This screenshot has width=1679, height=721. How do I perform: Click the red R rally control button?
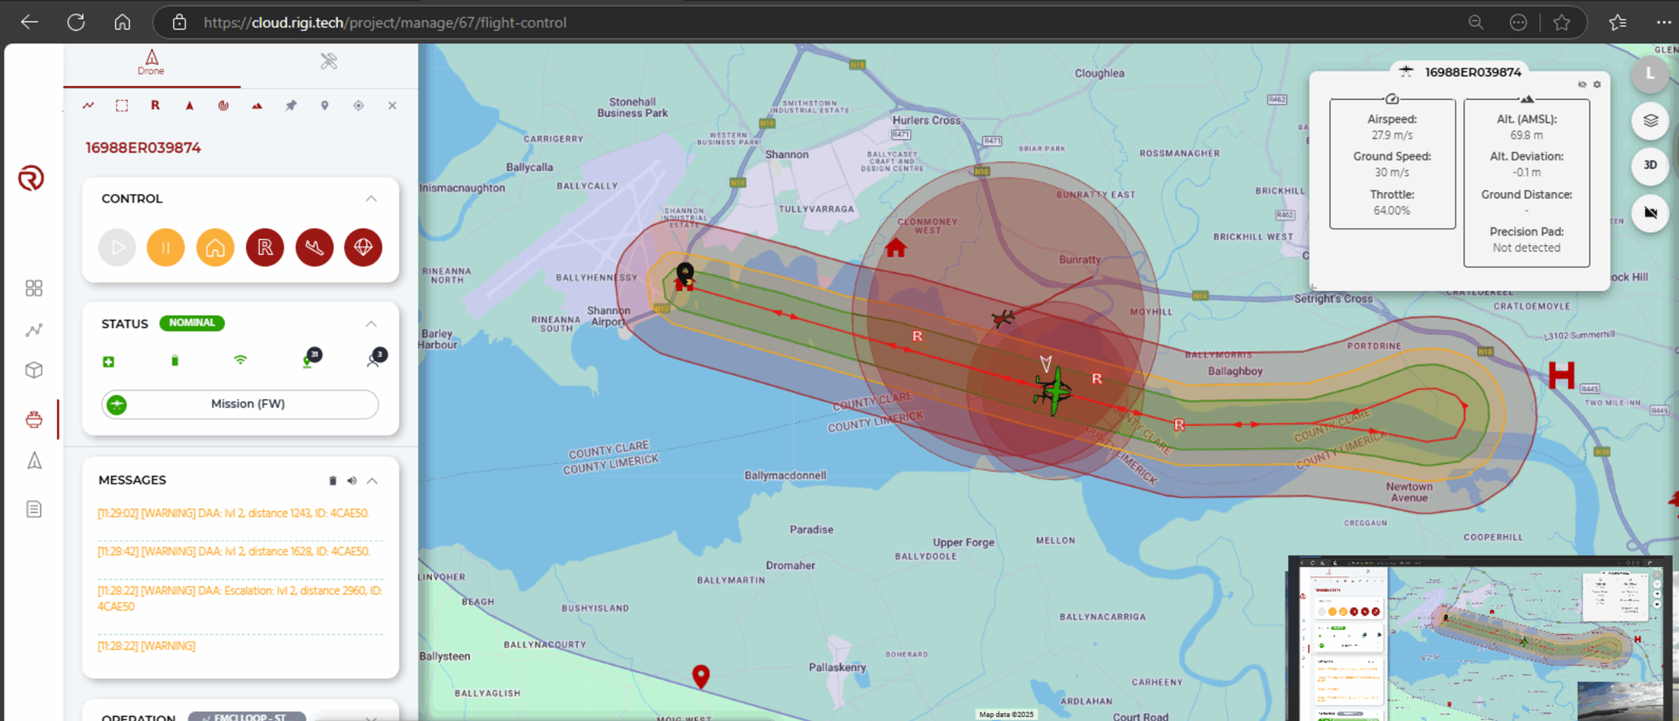265,248
